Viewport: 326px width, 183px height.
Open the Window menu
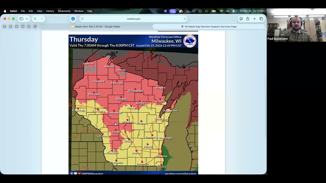point(79,11)
